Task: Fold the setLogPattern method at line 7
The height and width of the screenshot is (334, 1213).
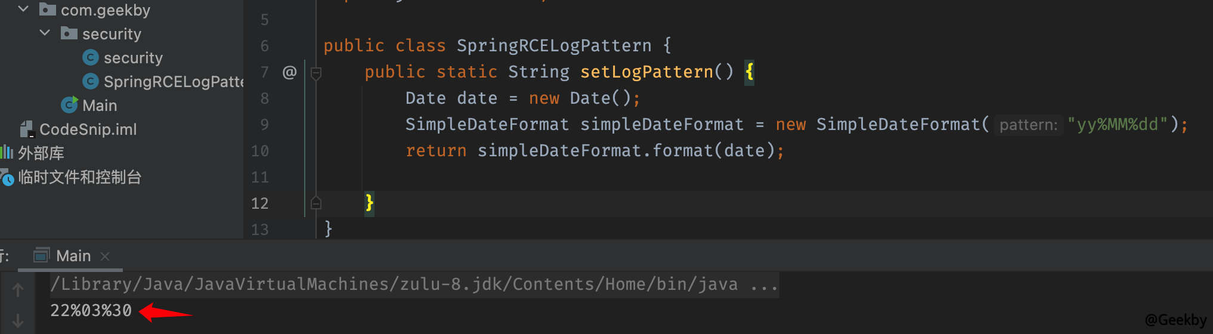Action: click(316, 73)
